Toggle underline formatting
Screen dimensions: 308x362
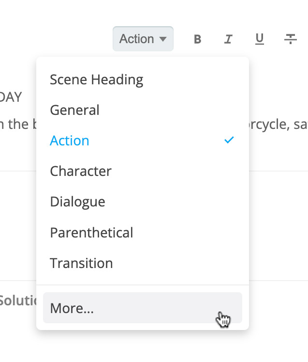click(260, 39)
